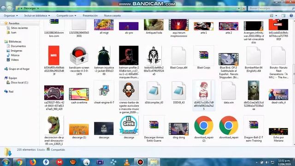Open the Organizar dropdown menu
The image size is (295, 166).
click(x=11, y=16)
